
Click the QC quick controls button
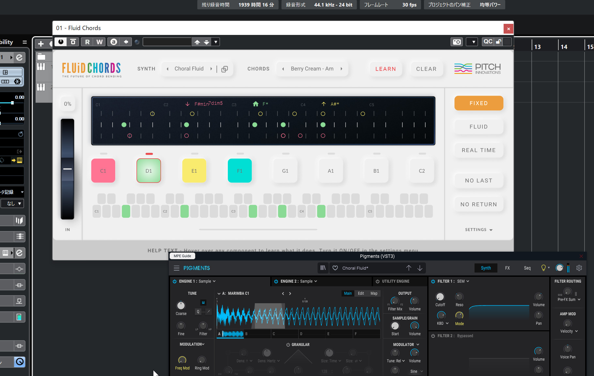point(488,41)
